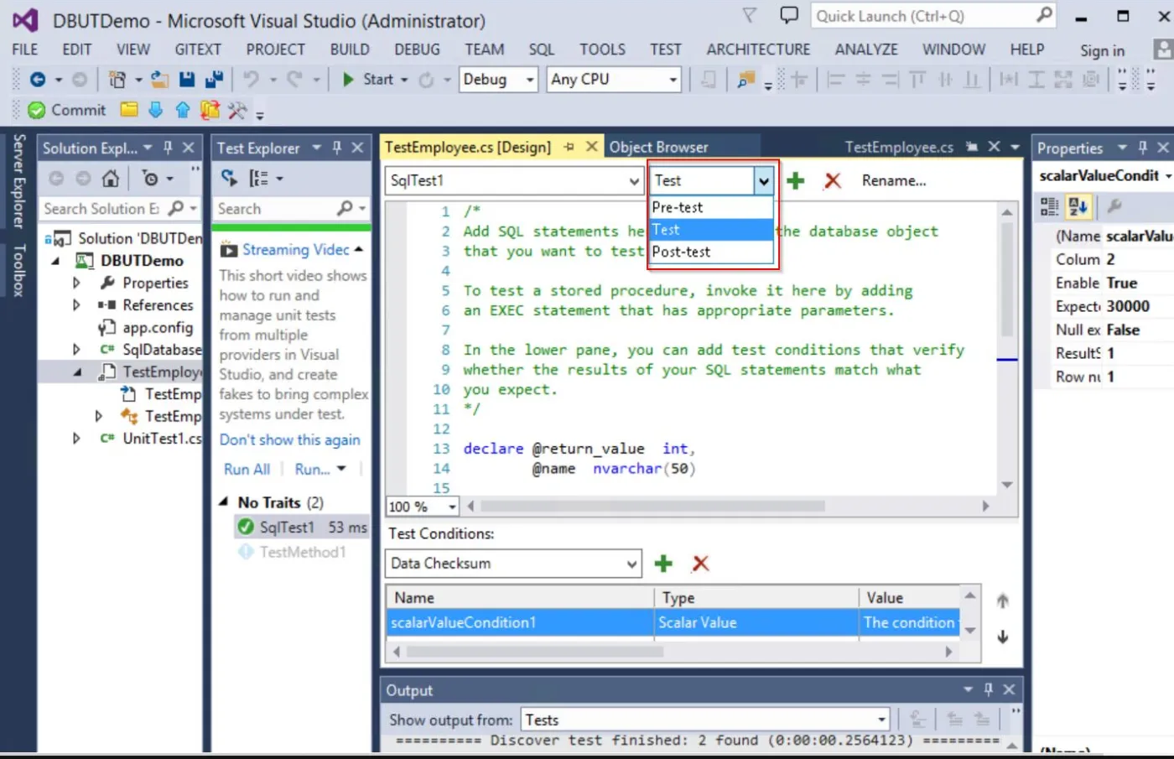Click the folders sync icon in Git toolbar
This screenshot has height=759, width=1174.
[210, 110]
